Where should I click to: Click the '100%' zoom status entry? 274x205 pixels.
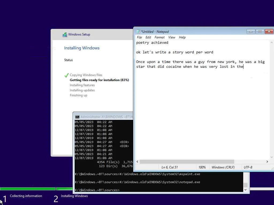click(202, 167)
